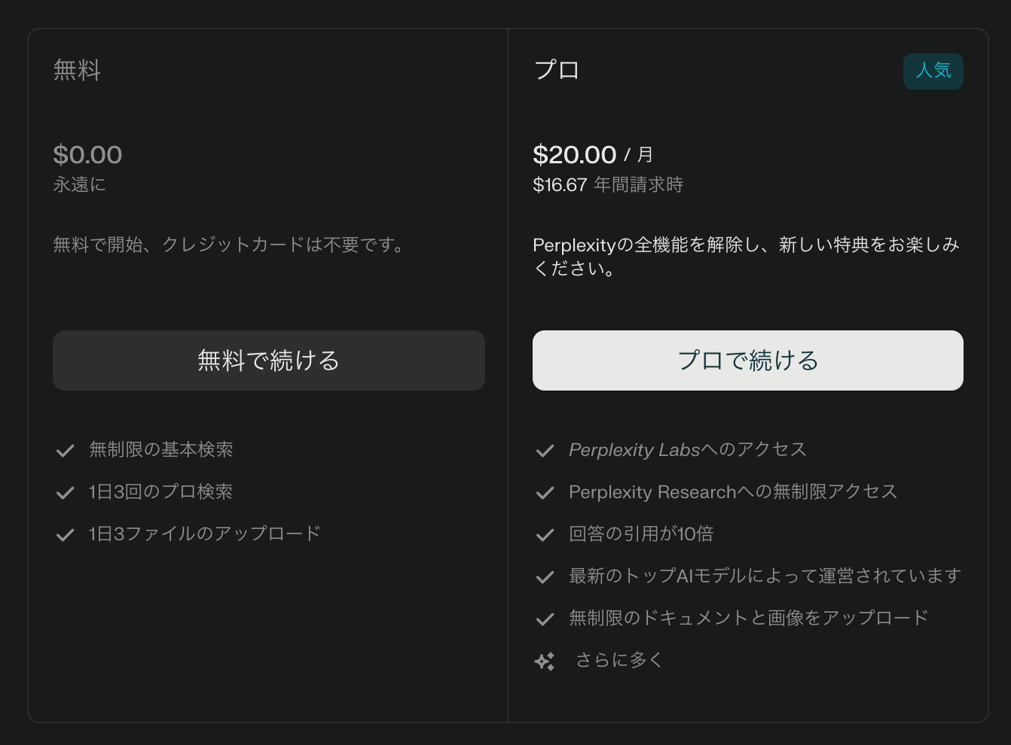Viewport: 1011px width, 745px height.
Task: Click checkmark next to 1日3回のプロ検索
Action: [66, 493]
